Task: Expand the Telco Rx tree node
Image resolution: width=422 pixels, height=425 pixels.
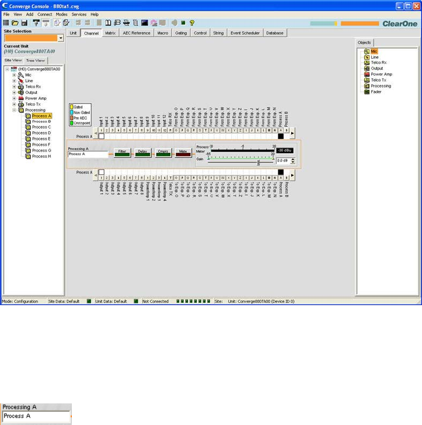Action: [x=14, y=87]
